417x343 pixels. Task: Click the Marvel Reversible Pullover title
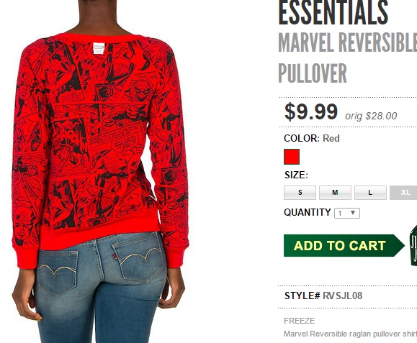pos(348,58)
